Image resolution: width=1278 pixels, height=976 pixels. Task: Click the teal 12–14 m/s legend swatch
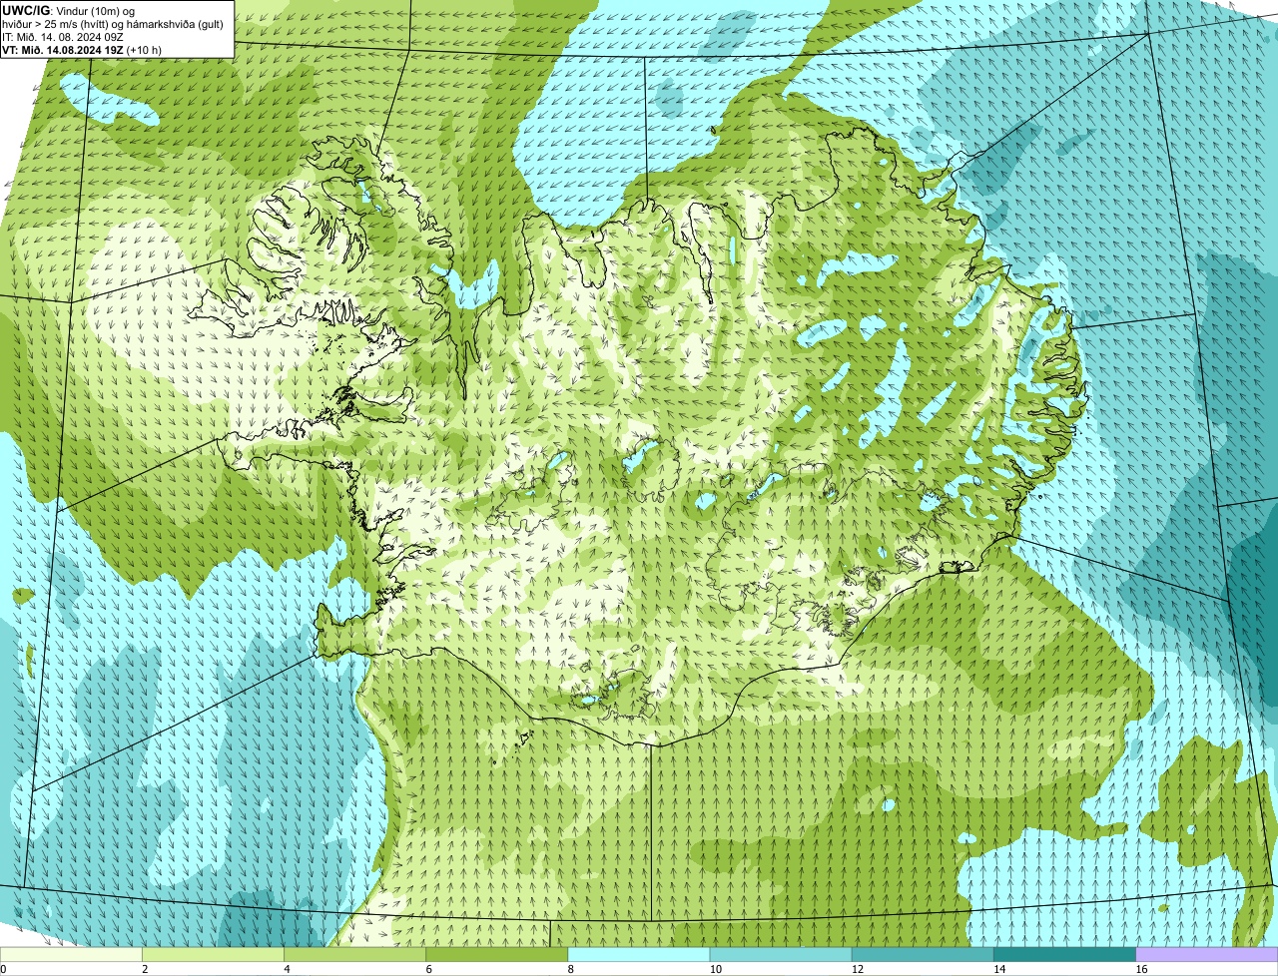point(923,954)
